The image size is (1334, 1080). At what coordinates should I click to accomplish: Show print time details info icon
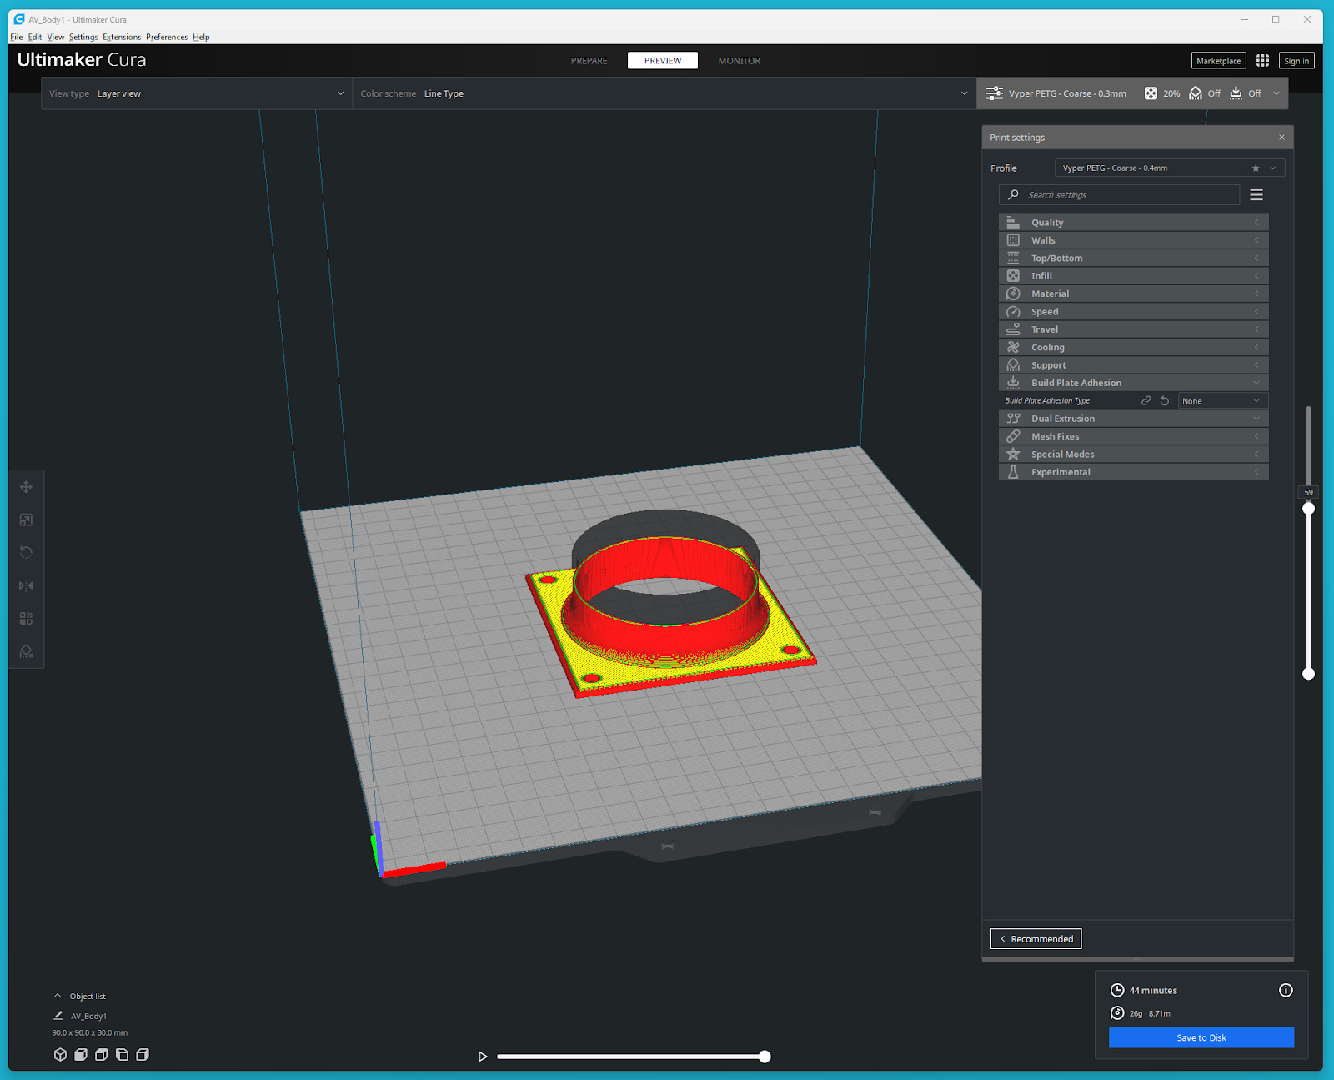pyautogui.click(x=1286, y=991)
